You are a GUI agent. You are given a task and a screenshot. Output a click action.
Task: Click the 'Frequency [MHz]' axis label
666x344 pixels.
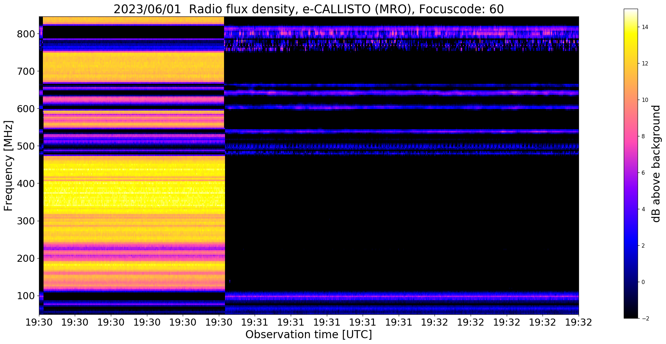pos(9,166)
